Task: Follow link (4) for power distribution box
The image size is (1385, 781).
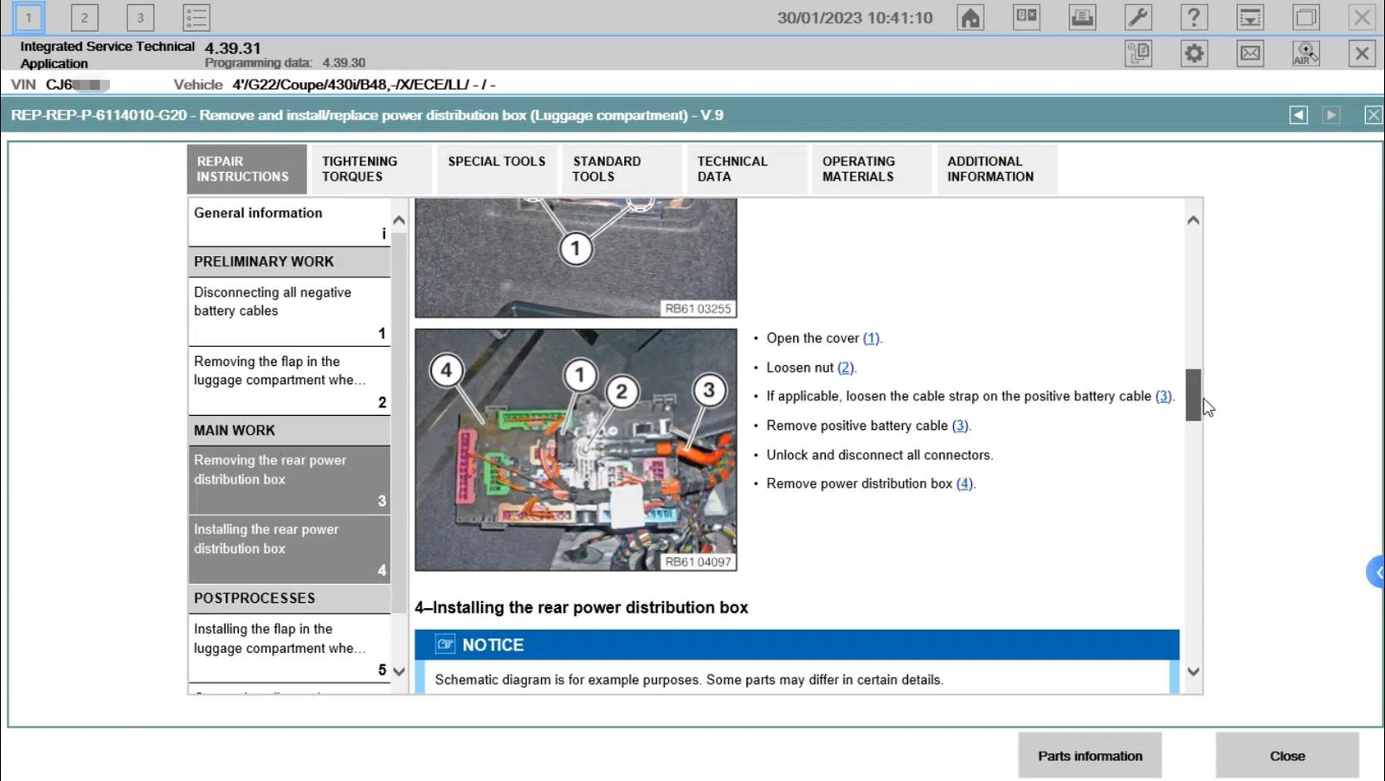Action: (x=964, y=483)
